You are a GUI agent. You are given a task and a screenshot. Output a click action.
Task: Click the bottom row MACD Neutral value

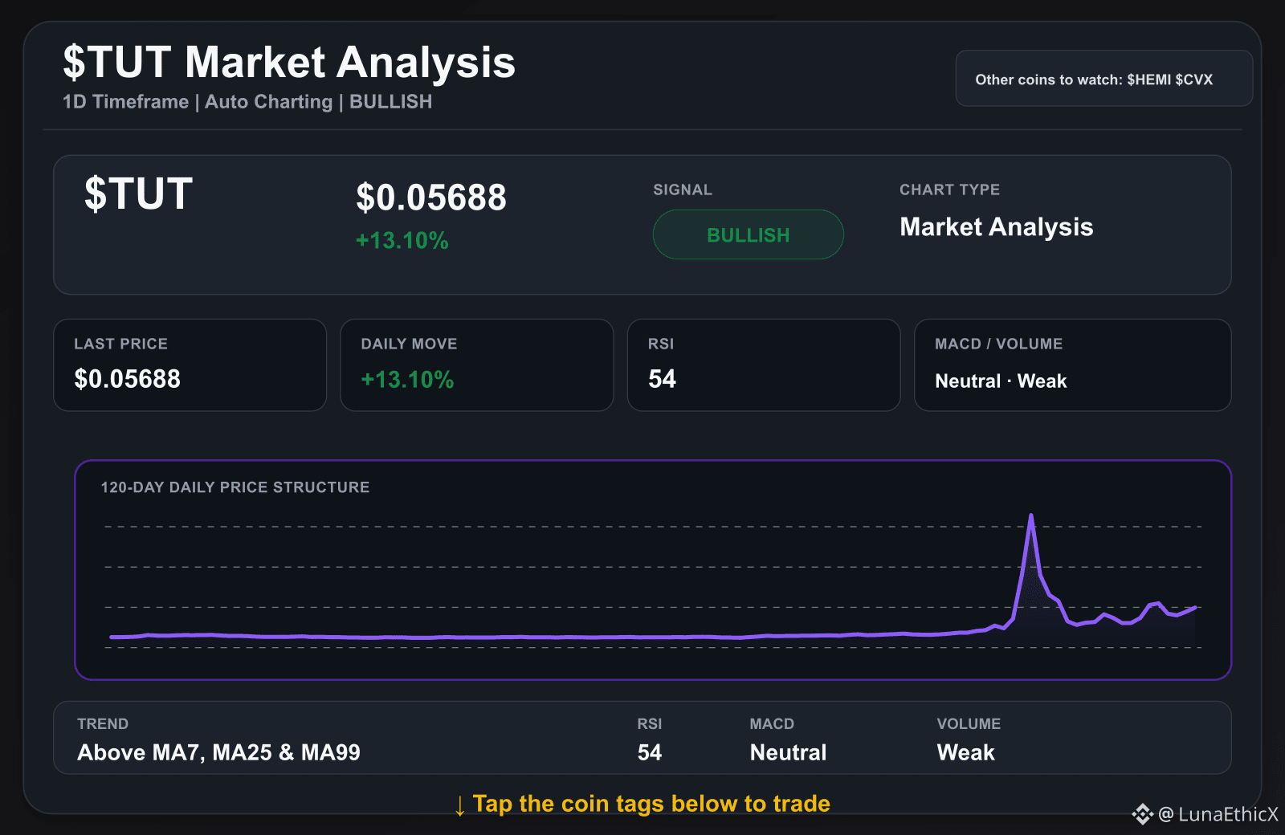click(788, 752)
